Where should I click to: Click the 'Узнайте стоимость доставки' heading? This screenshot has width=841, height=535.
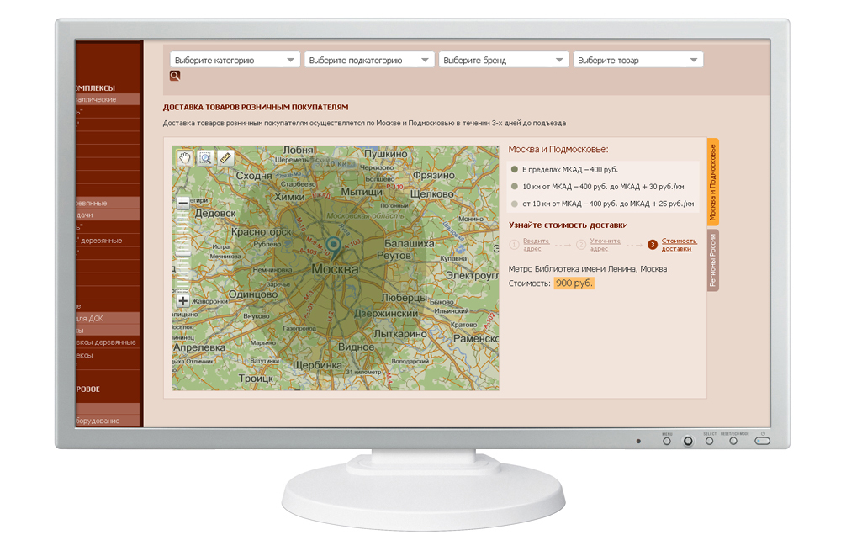(568, 225)
